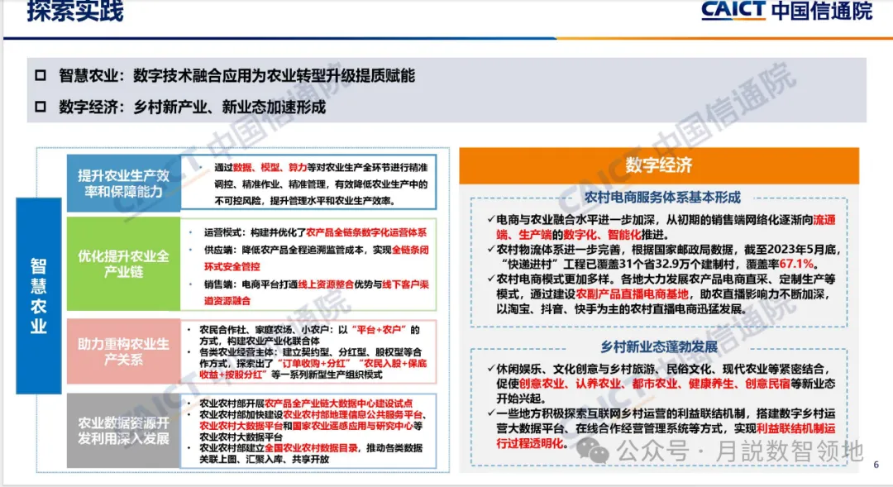Click the green box 优化提升农业全产业链

point(123,264)
